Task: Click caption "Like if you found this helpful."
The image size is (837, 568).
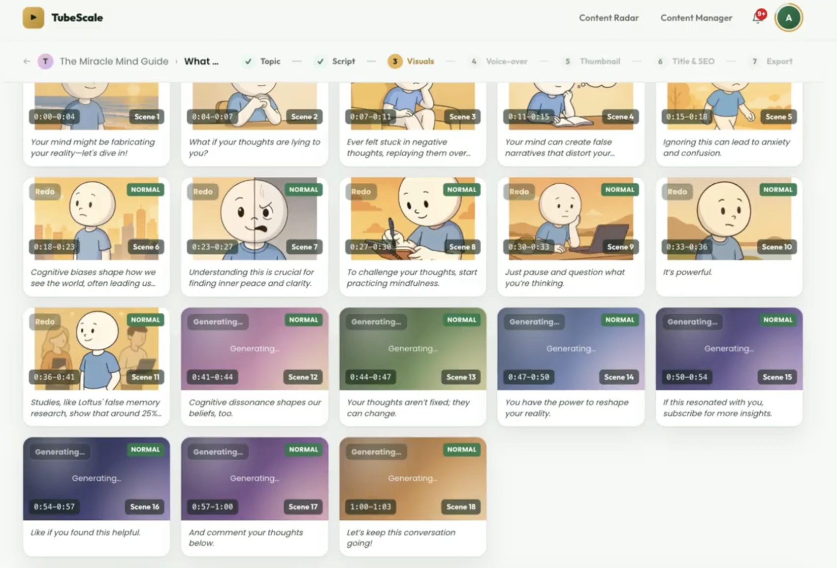Action: (85, 532)
